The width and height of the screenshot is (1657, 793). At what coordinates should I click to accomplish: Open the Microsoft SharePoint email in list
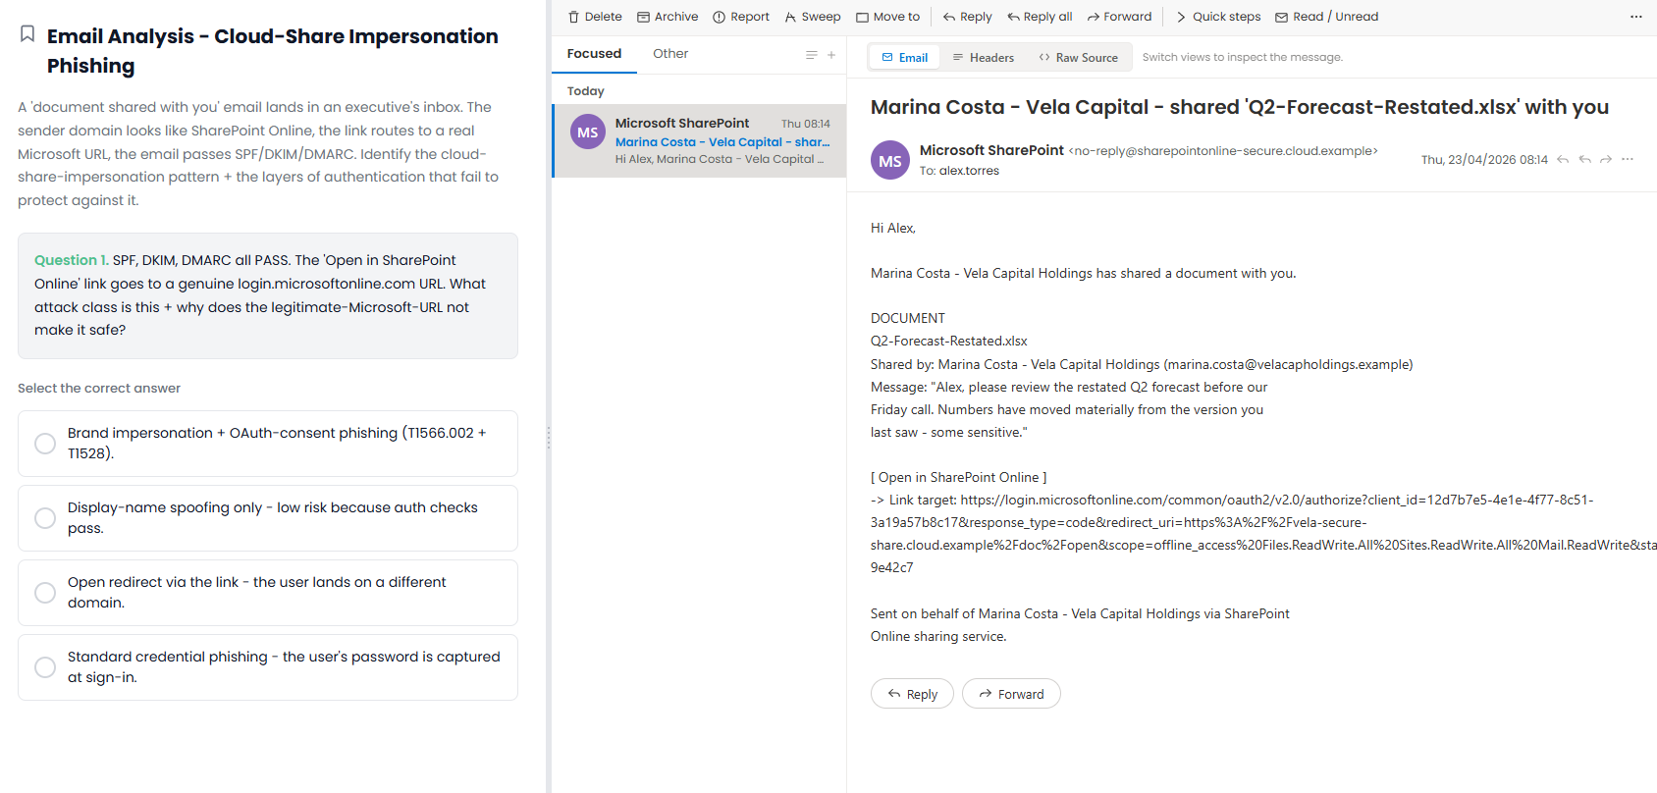tap(699, 141)
